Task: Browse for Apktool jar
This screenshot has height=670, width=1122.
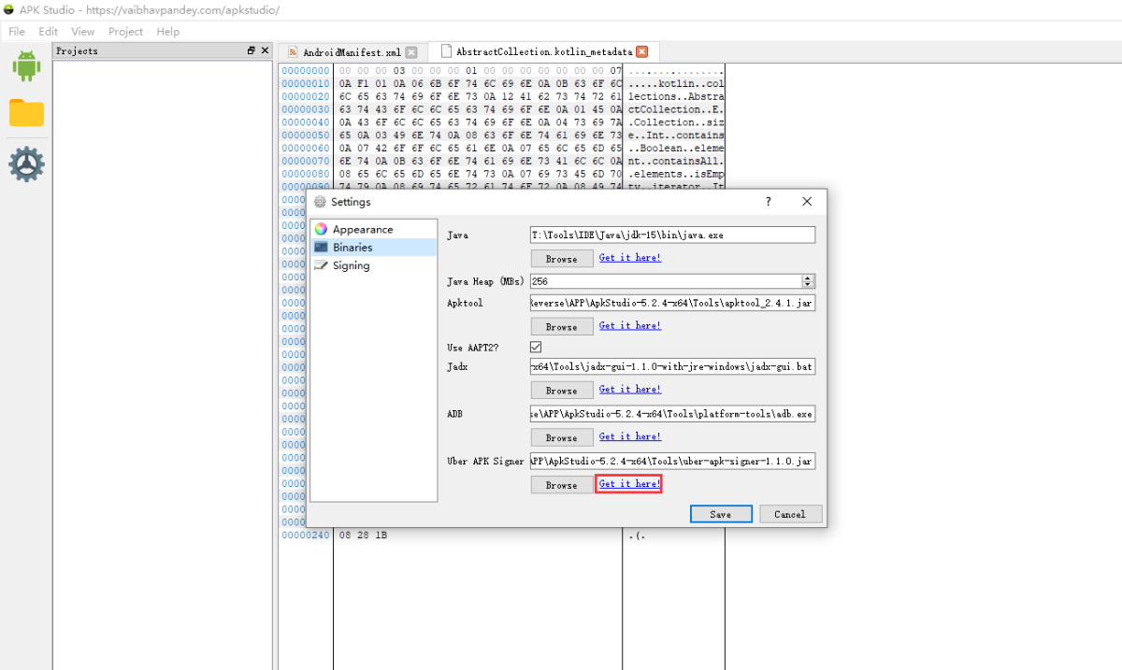Action: tap(562, 327)
